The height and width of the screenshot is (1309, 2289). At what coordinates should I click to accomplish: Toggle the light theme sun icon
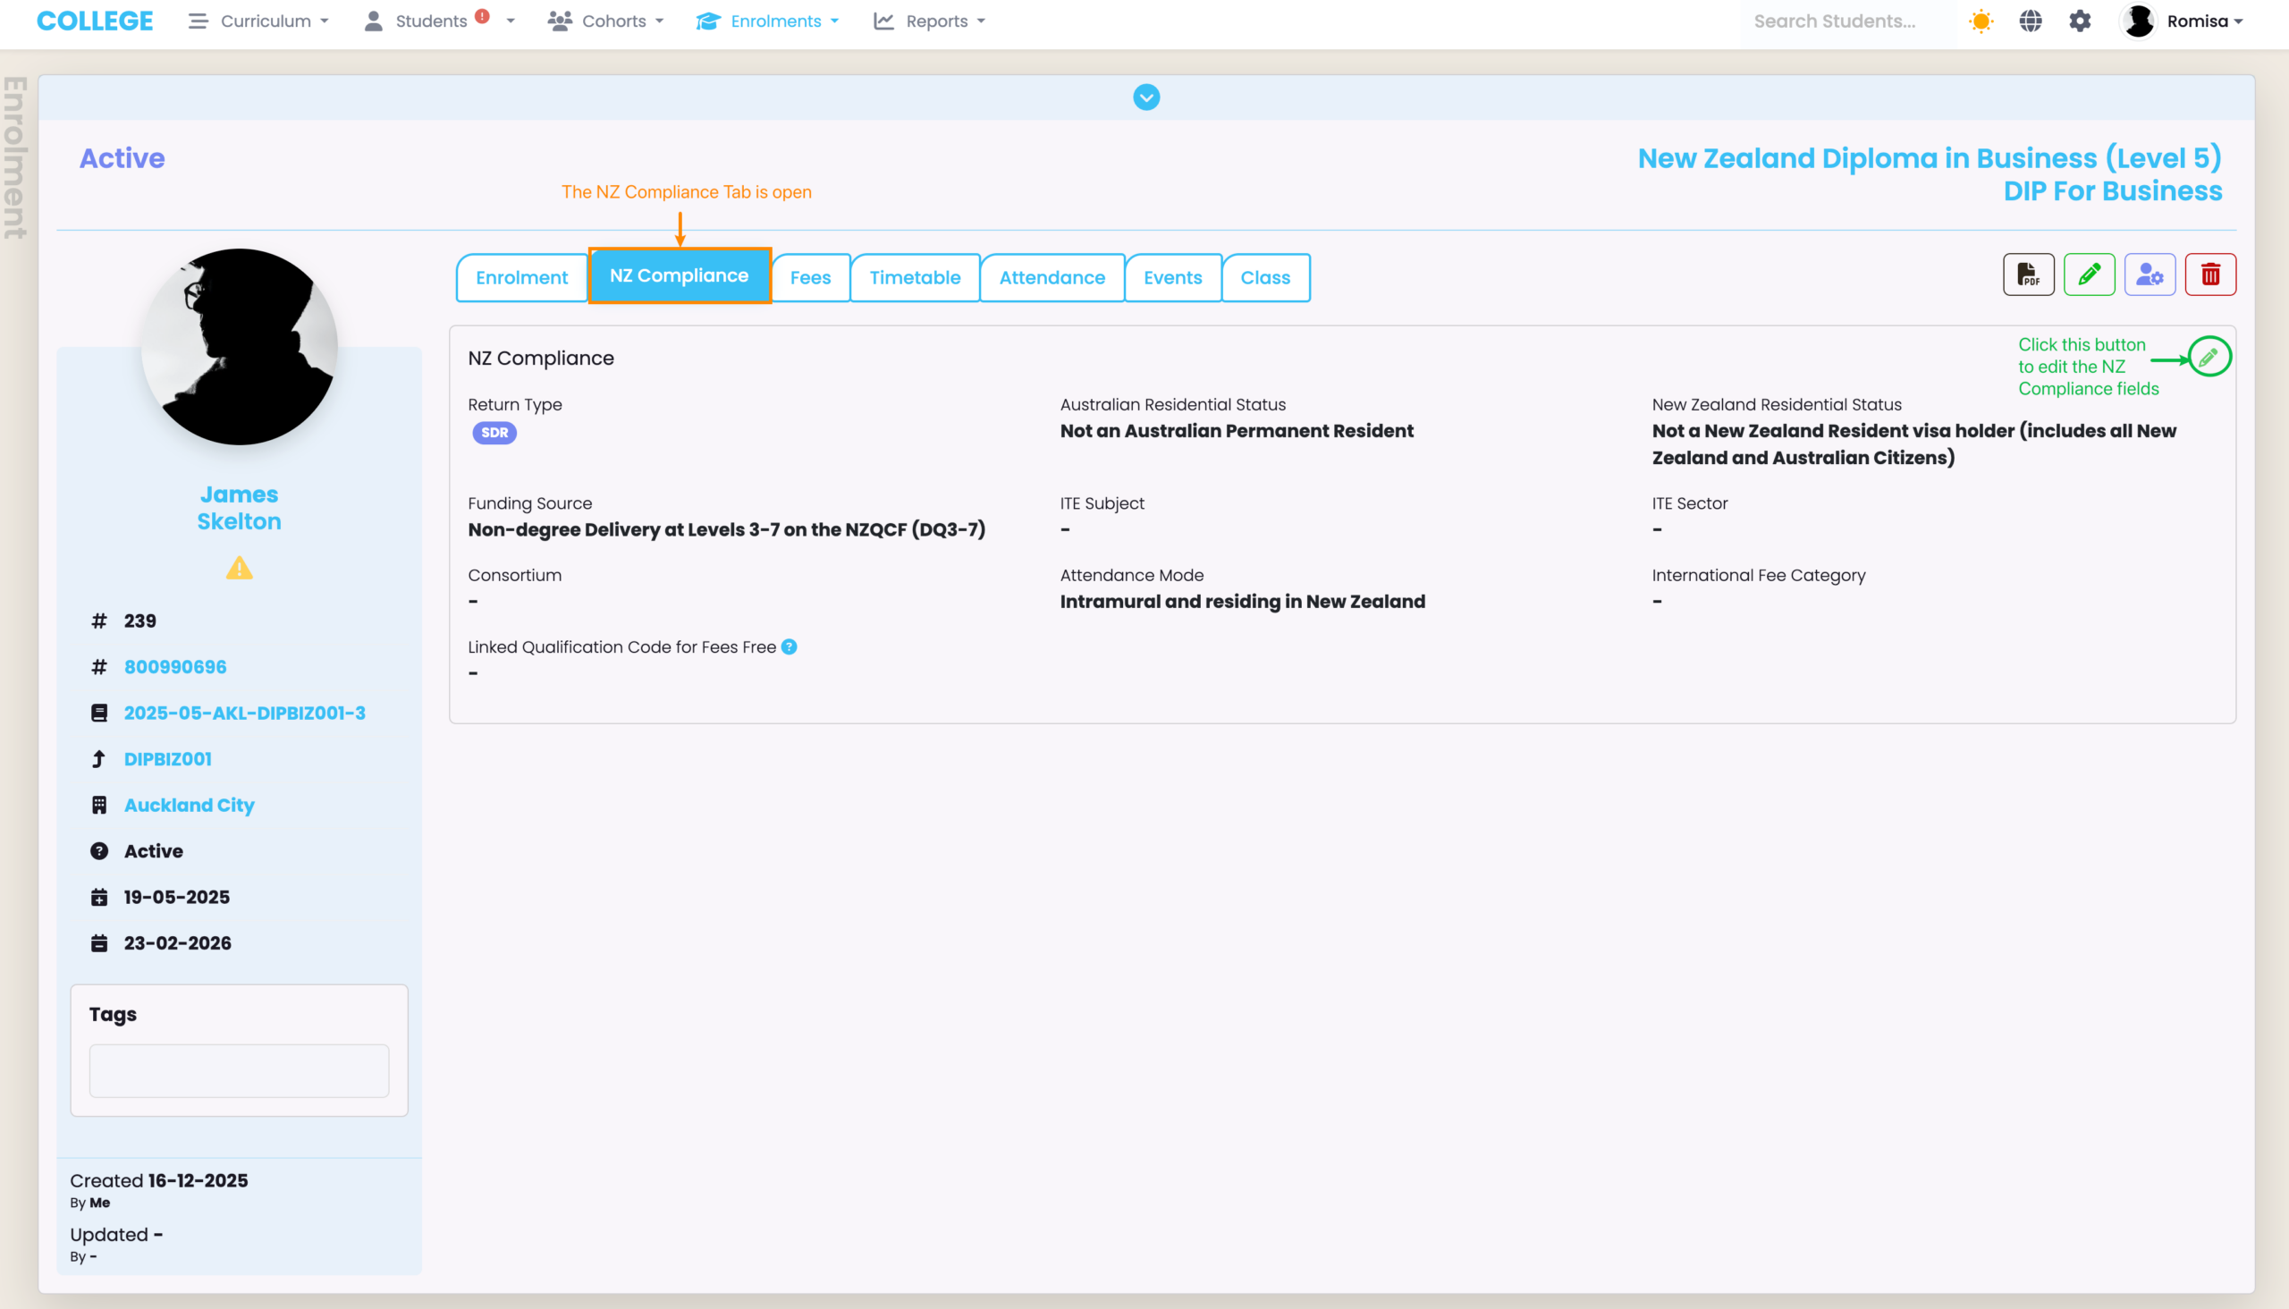point(1981,21)
